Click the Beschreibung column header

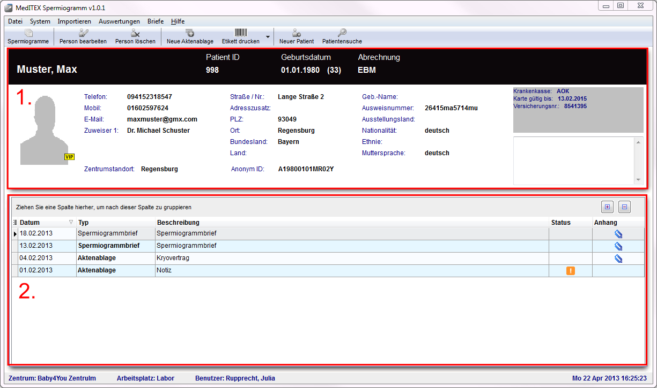[352, 223]
